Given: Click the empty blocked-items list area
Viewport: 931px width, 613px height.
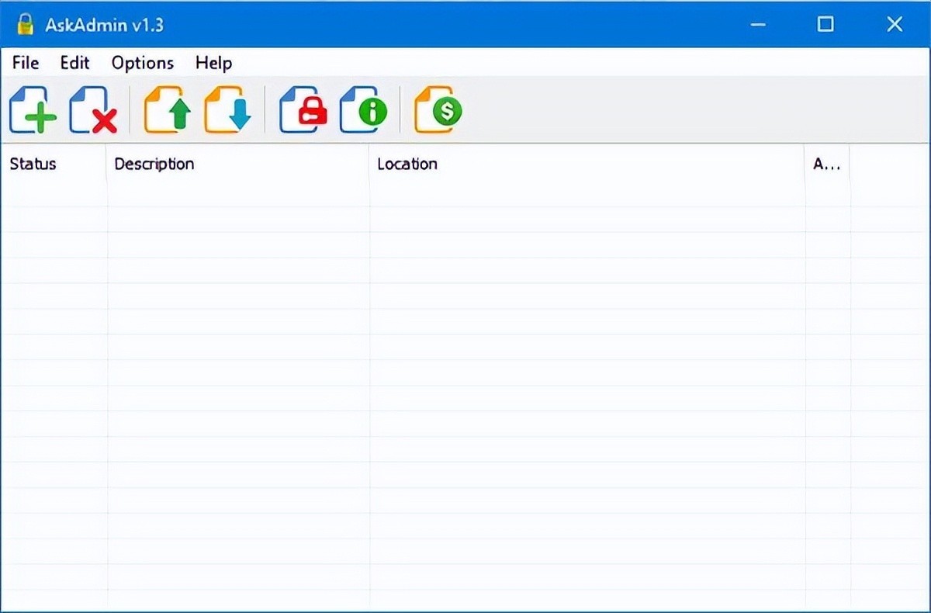Looking at the screenshot, I should (x=465, y=388).
